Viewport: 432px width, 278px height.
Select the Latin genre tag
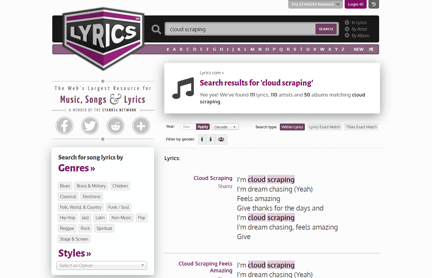pyautogui.click(x=100, y=218)
